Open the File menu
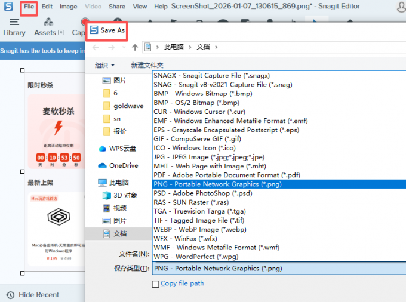 pyautogui.click(x=29, y=7)
